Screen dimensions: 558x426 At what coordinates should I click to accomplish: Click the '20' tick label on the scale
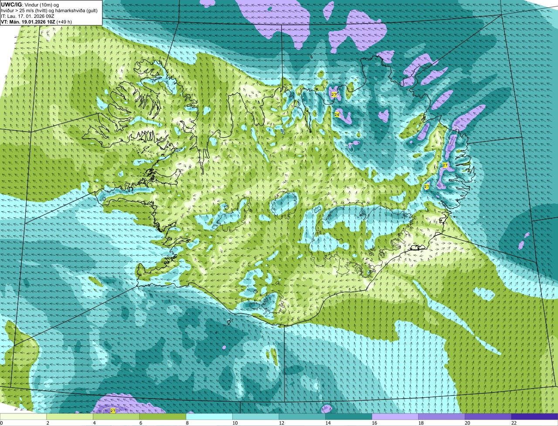pos(467,423)
